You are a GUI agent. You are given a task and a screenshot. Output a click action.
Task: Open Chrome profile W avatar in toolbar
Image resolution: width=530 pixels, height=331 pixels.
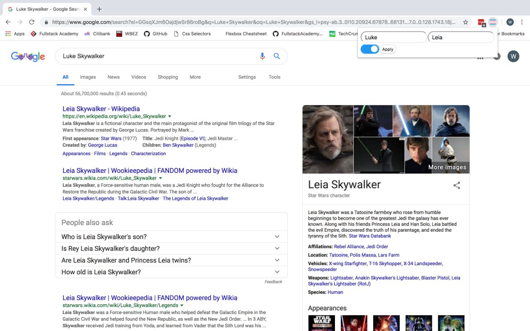coord(510,22)
